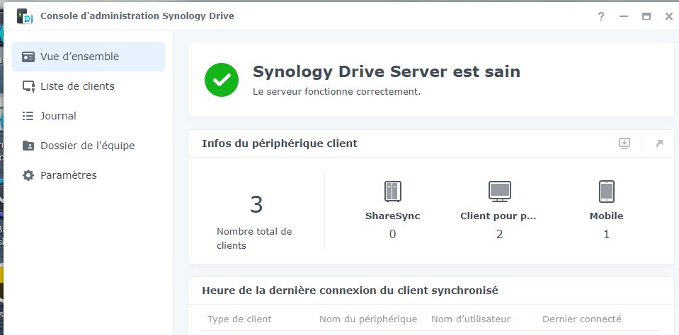The width and height of the screenshot is (679, 335).
Task: Click 'Le serveur fonctionne correctement.' text
Action: click(x=336, y=92)
